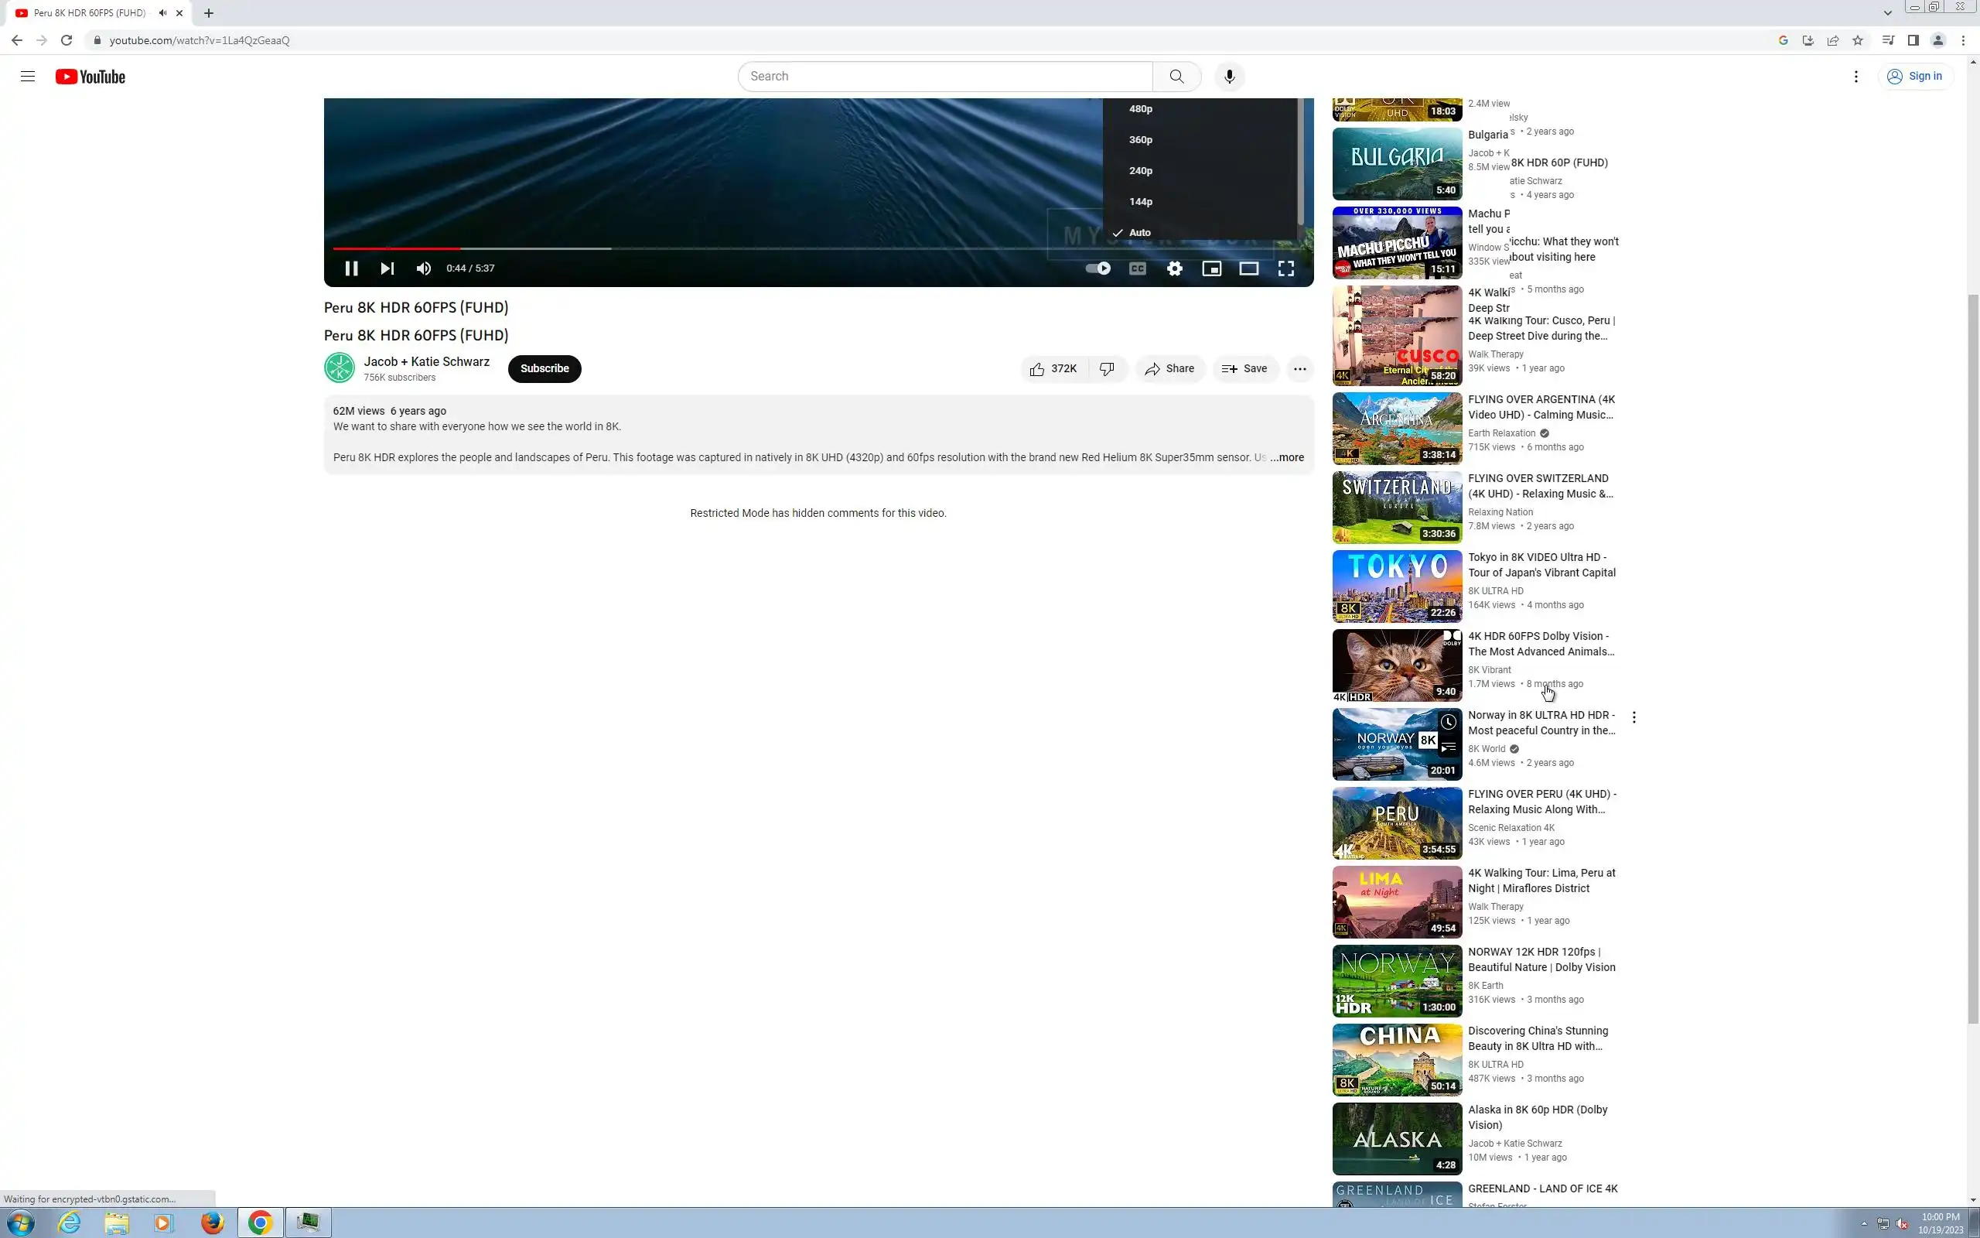The width and height of the screenshot is (1980, 1238).
Task: Expand description with ...more
Action: (x=1287, y=458)
